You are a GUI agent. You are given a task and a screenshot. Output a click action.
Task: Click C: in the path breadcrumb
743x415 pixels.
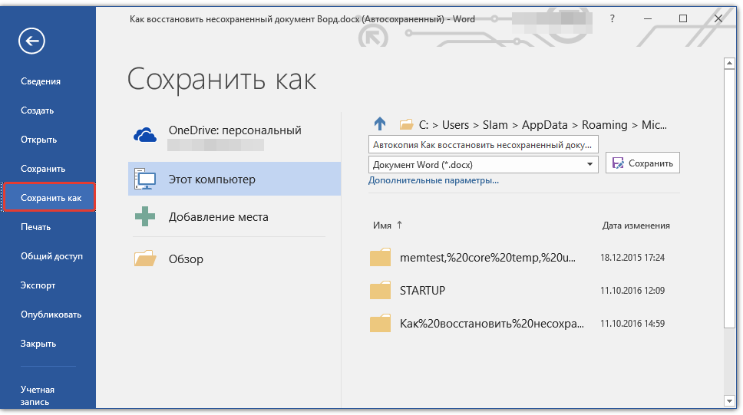[424, 124]
